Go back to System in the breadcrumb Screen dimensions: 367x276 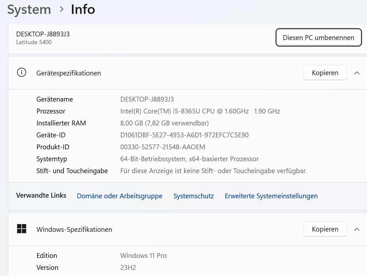[x=29, y=9]
